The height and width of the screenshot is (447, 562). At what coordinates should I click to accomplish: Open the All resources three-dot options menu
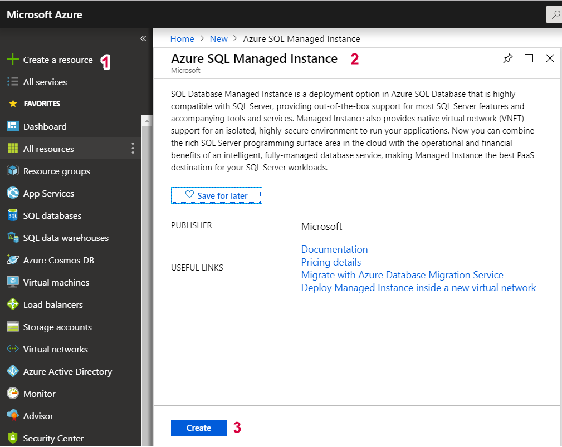tap(133, 148)
